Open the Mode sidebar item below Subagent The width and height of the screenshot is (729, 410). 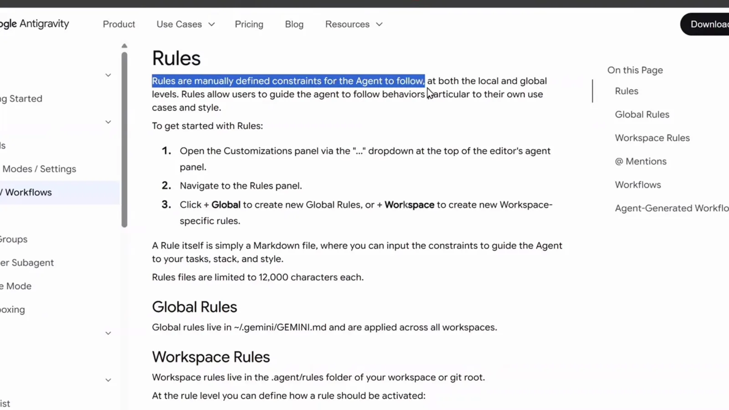[x=16, y=286]
